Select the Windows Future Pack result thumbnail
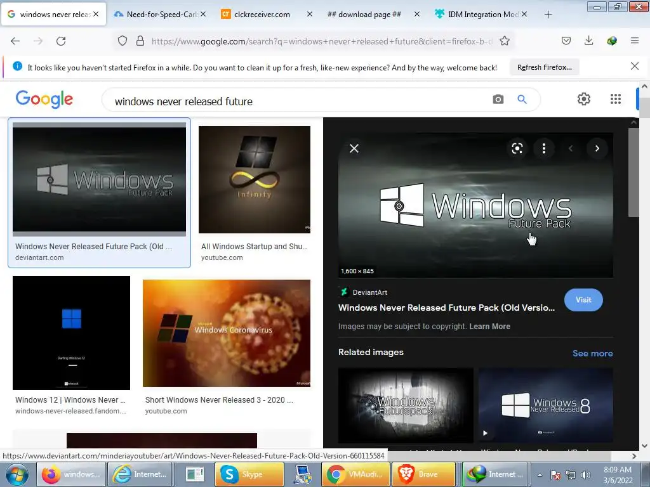Image resolution: width=650 pixels, height=487 pixels. 100,179
